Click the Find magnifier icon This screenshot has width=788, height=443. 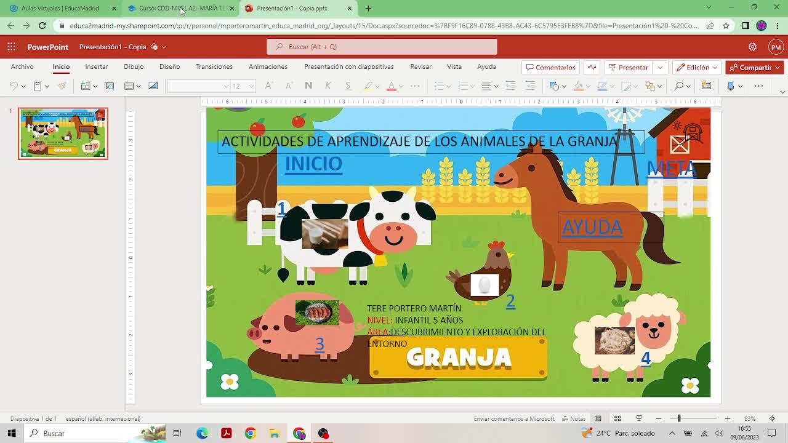click(679, 86)
